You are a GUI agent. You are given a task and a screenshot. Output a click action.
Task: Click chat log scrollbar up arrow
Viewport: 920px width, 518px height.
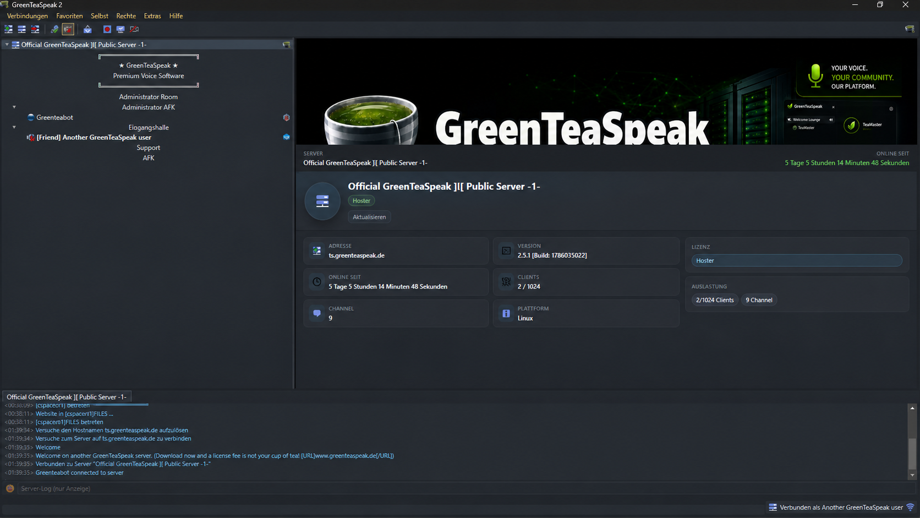(912, 408)
